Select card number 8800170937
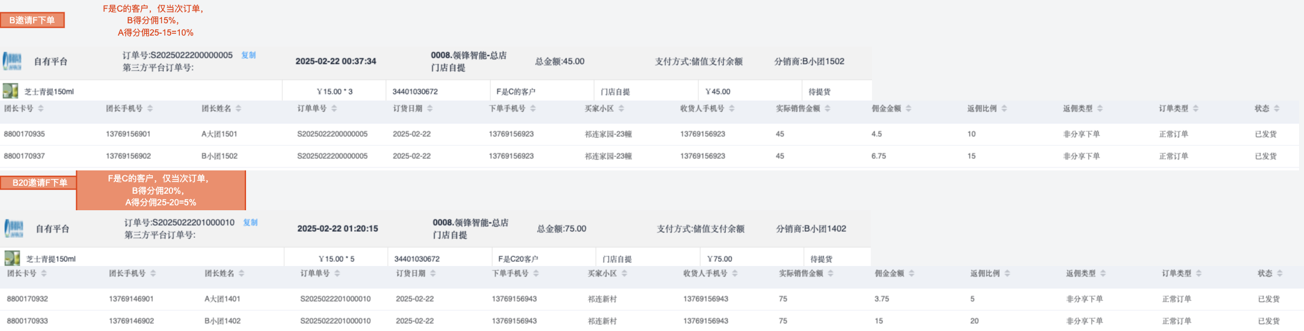1304x331 pixels. (25, 156)
